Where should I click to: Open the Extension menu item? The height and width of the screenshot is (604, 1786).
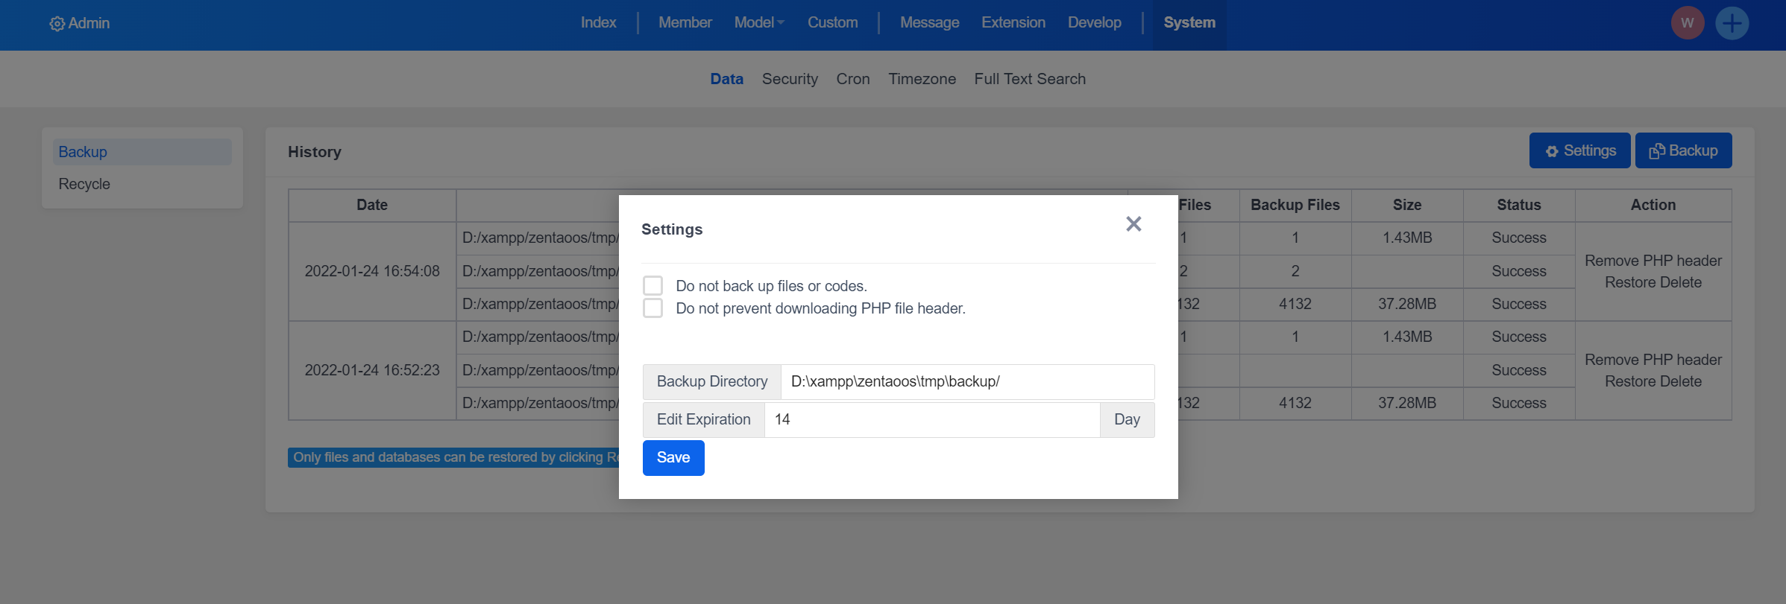point(1013,23)
